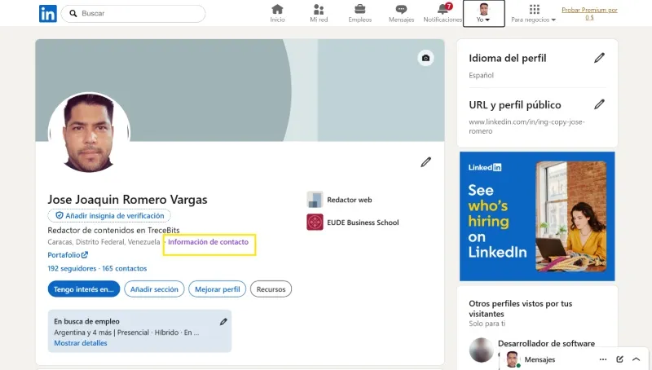
Task: Click pencil to edit profile intro
Action: click(425, 162)
